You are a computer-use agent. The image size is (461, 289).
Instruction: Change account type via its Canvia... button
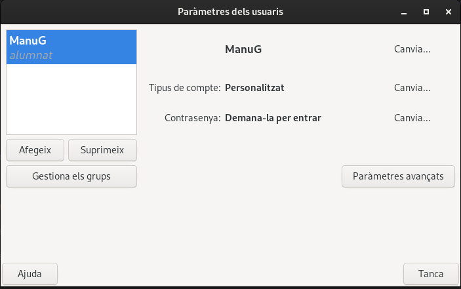click(412, 87)
